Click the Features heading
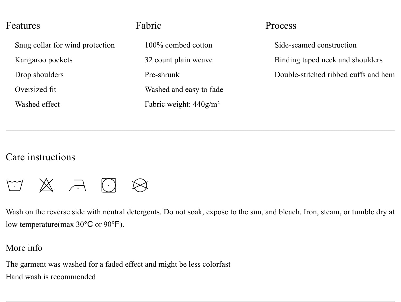The width and height of the screenshot is (401, 302). (x=23, y=26)
